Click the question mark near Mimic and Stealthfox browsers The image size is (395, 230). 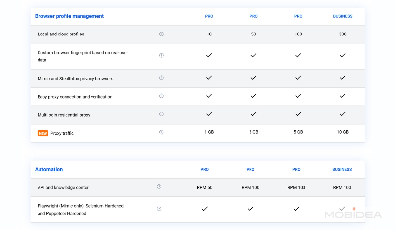[161, 78]
